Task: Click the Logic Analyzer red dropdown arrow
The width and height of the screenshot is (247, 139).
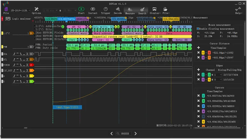Action: click(33, 21)
